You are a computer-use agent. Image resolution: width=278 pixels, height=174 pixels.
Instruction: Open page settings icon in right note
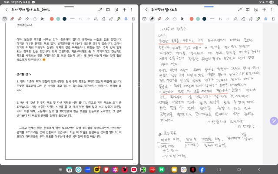coord(256,10)
